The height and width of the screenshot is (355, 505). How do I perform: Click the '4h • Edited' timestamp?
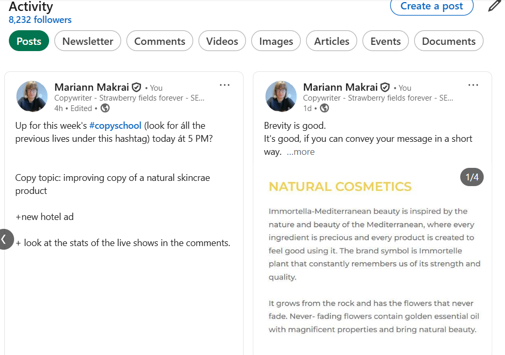(73, 108)
